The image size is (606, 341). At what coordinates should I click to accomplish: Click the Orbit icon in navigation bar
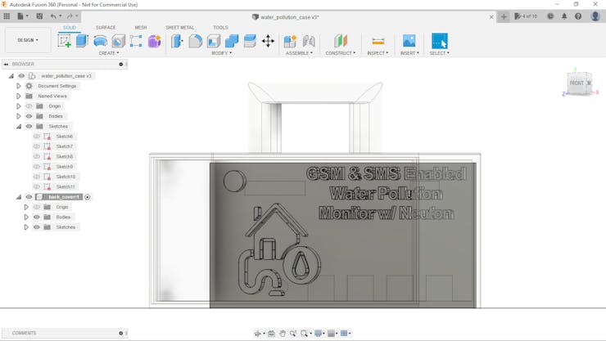point(258,334)
